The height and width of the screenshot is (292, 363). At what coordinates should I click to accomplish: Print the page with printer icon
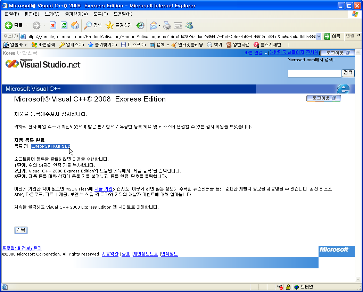tap(167, 25)
